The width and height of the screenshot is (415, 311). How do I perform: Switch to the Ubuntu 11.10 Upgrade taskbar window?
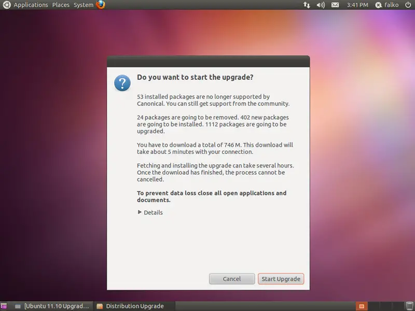click(x=52, y=306)
